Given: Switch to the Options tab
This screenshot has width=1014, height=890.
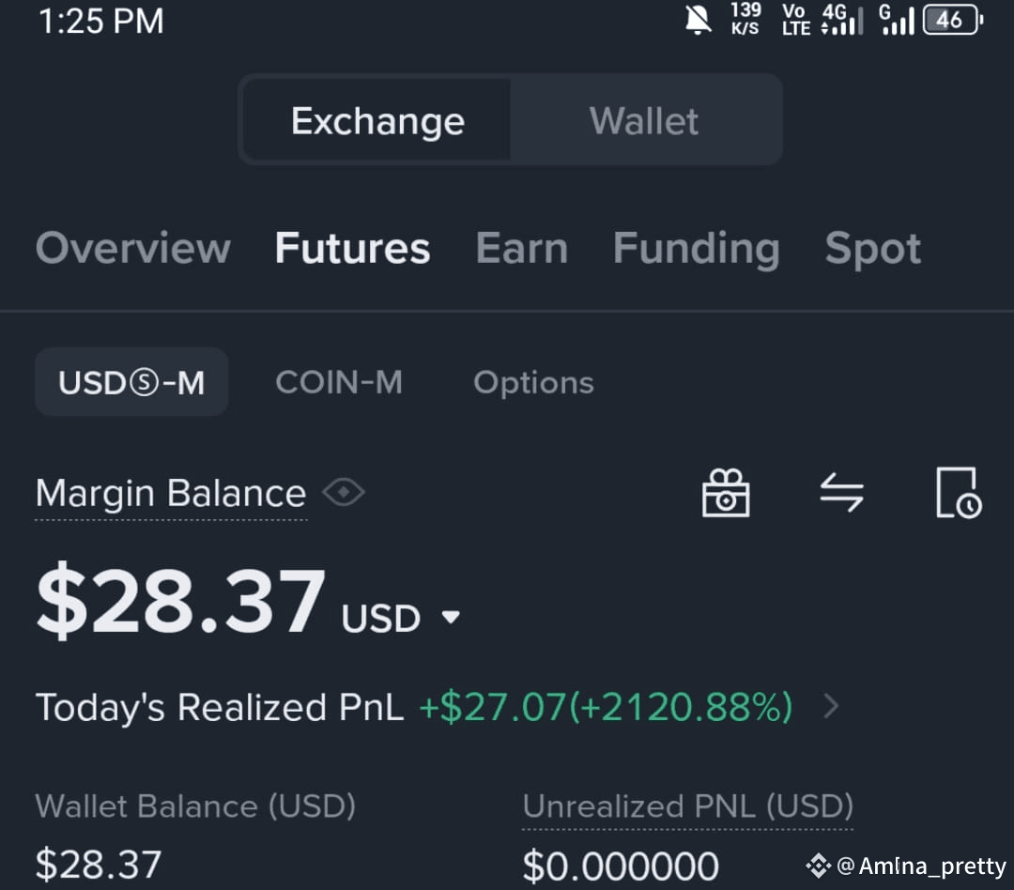Looking at the screenshot, I should click(533, 381).
